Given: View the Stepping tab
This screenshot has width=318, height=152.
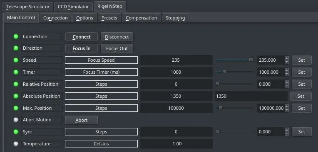Looking at the screenshot, I should [175, 18].
